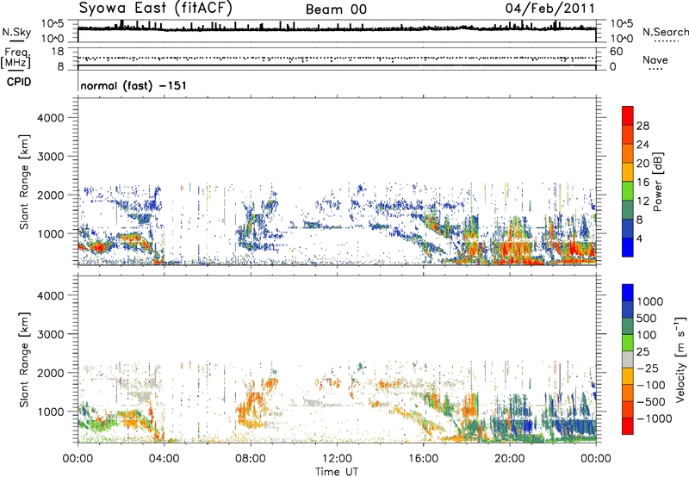Screen dimensions: 689x477
Task: Click the '20:00' time tick label
Action: [509, 459]
